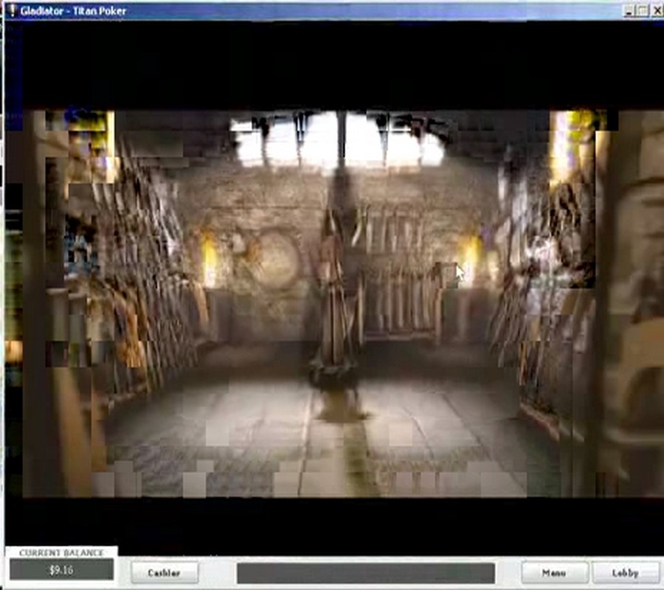Click the Gladiator – Titan Poker title text

(74, 10)
